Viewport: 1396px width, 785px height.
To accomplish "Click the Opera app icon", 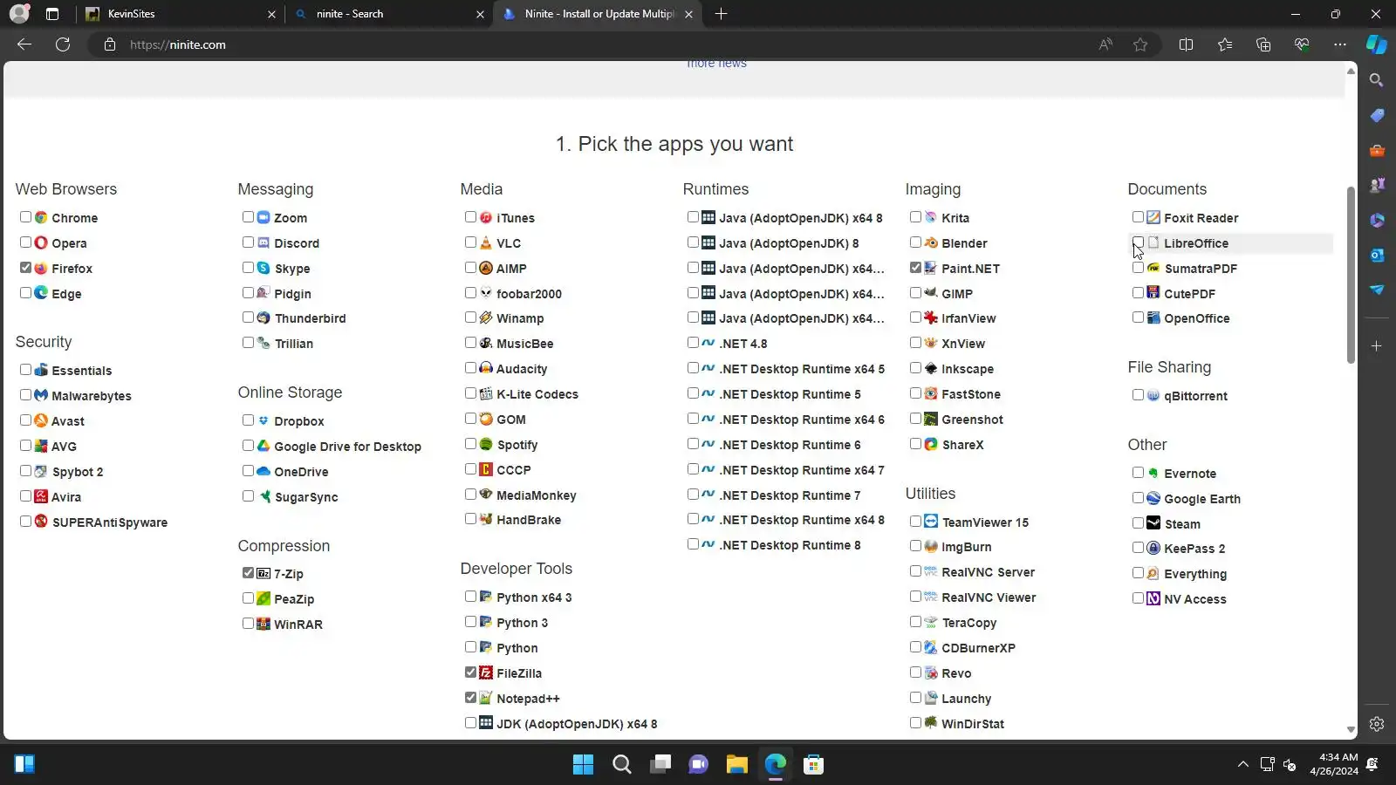I will (x=41, y=242).
